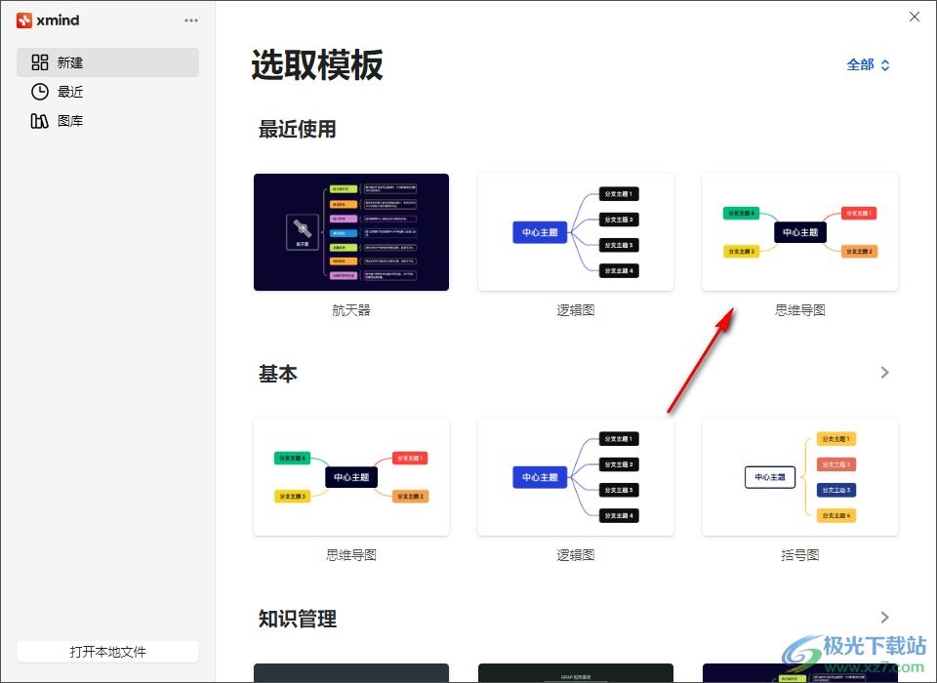The height and width of the screenshot is (683, 937).
Task: Choose the 括号图 template thumbnail
Action: coord(800,477)
